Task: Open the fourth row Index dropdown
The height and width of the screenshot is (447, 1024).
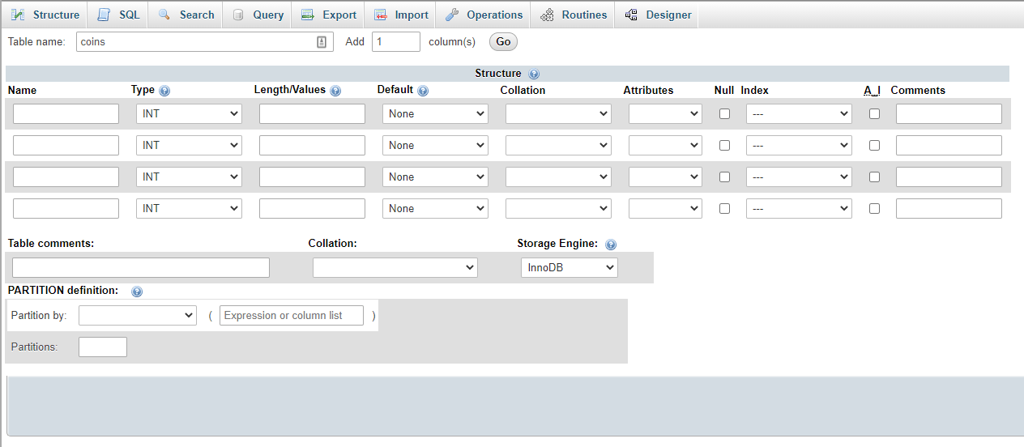Action: 799,209
